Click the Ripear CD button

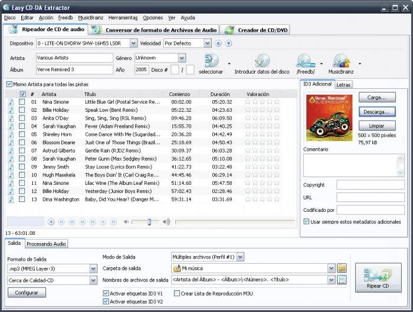[378, 278]
